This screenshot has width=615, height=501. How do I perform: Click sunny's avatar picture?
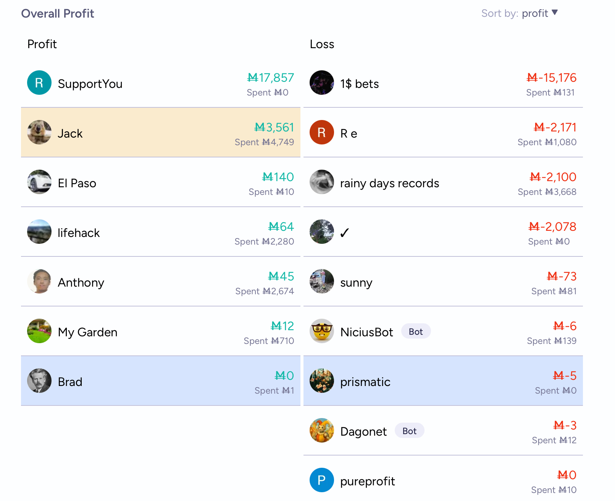coord(322,281)
